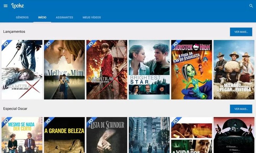Click Ver Mais for Especial Oscar

tap(241, 109)
